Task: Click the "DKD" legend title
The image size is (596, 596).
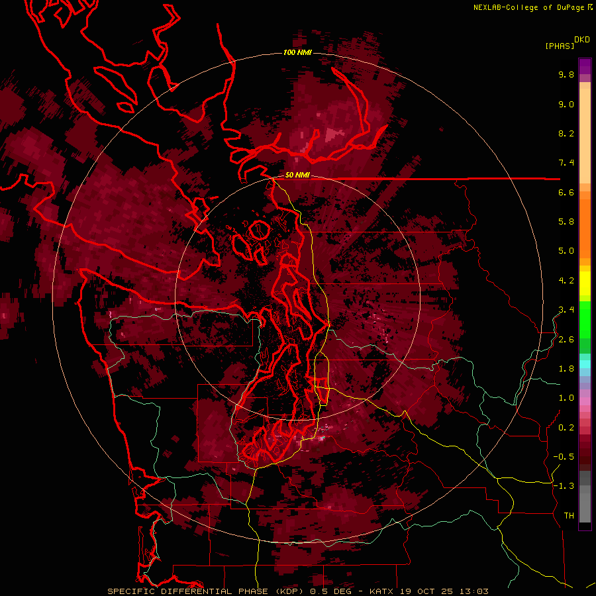Action: (x=582, y=40)
